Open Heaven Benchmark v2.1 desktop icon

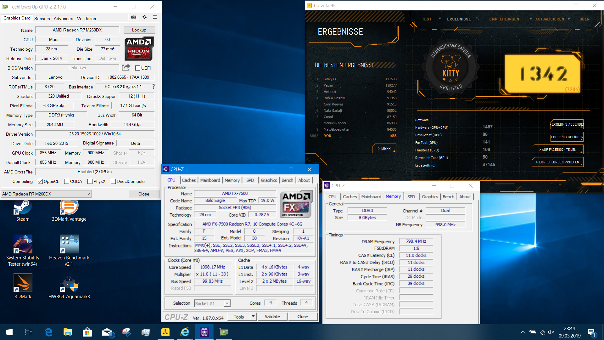[x=69, y=251]
